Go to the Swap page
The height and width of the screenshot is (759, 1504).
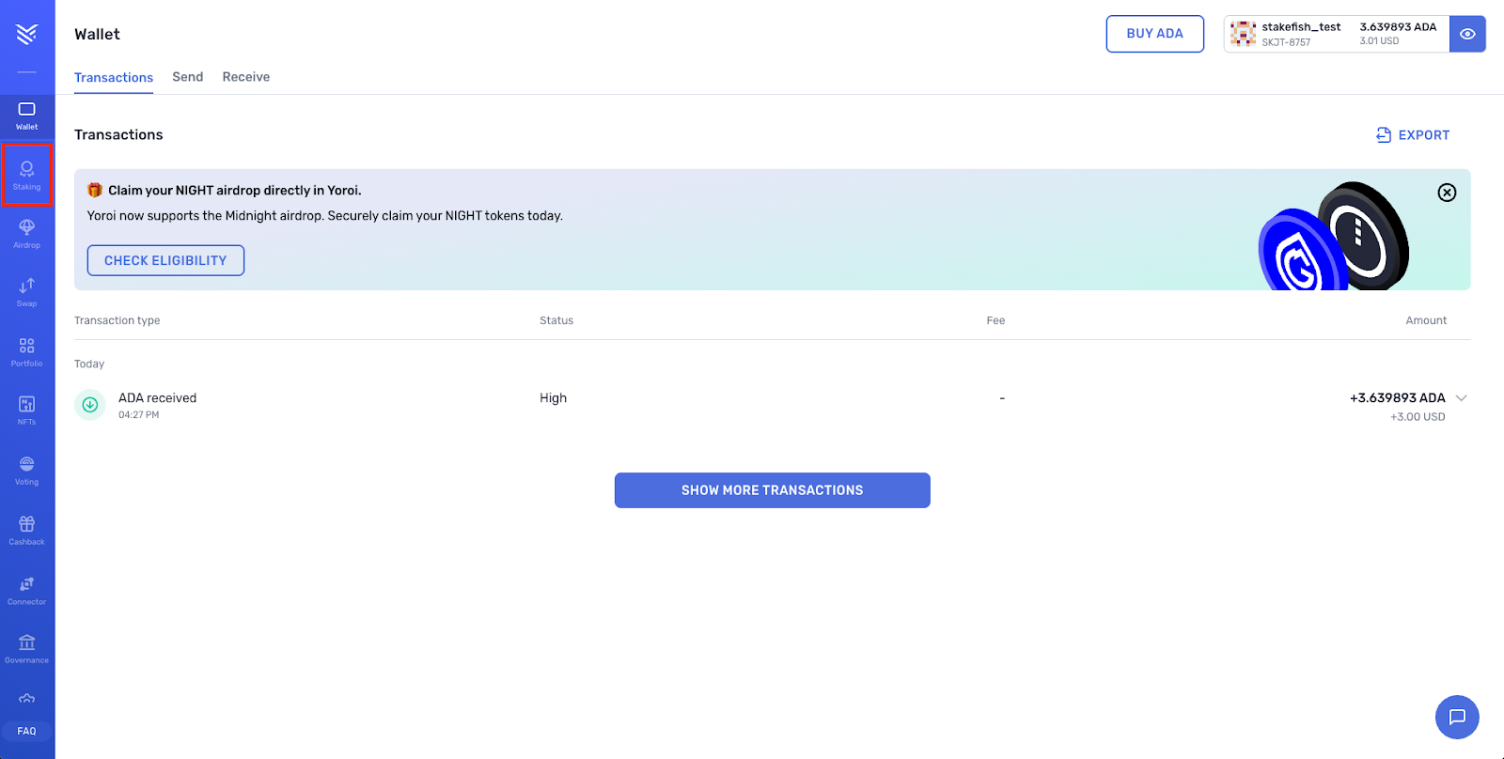tap(26, 291)
